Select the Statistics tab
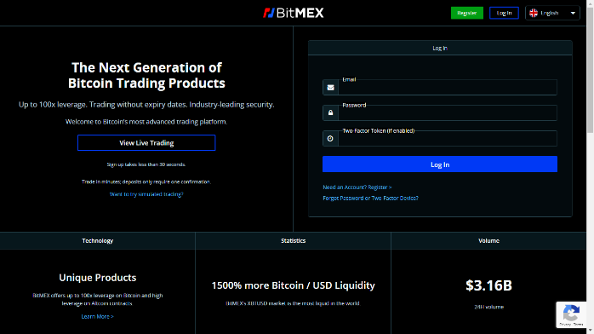This screenshot has width=594, height=334. click(294, 241)
